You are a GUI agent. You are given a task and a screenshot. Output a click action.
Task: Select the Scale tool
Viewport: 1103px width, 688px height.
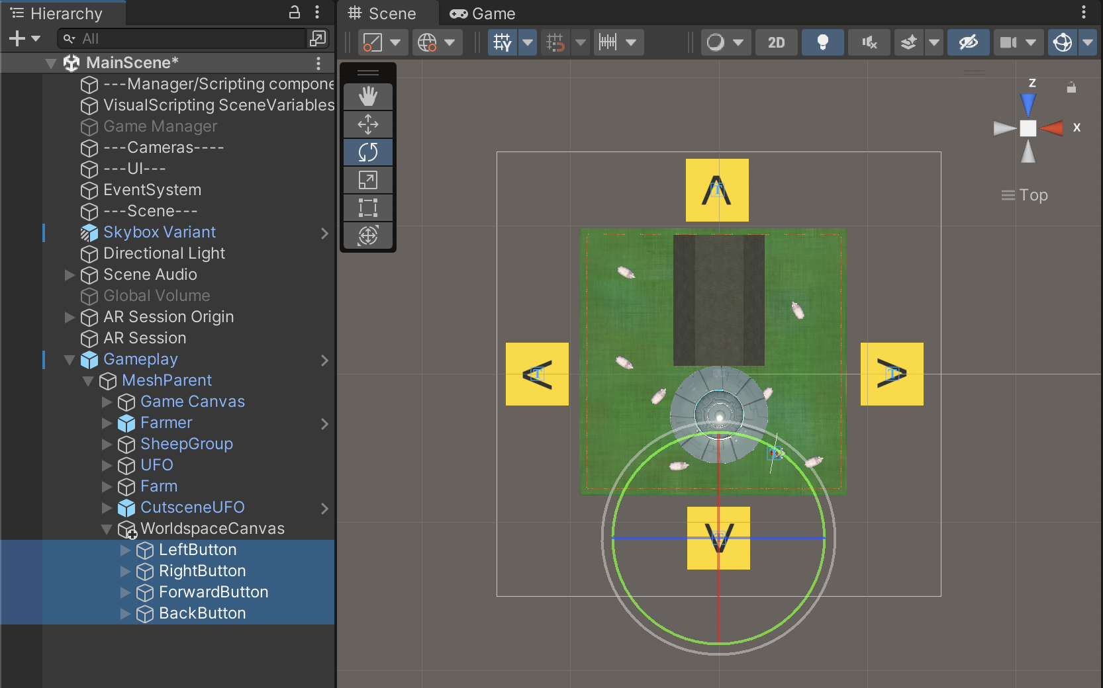tap(367, 180)
